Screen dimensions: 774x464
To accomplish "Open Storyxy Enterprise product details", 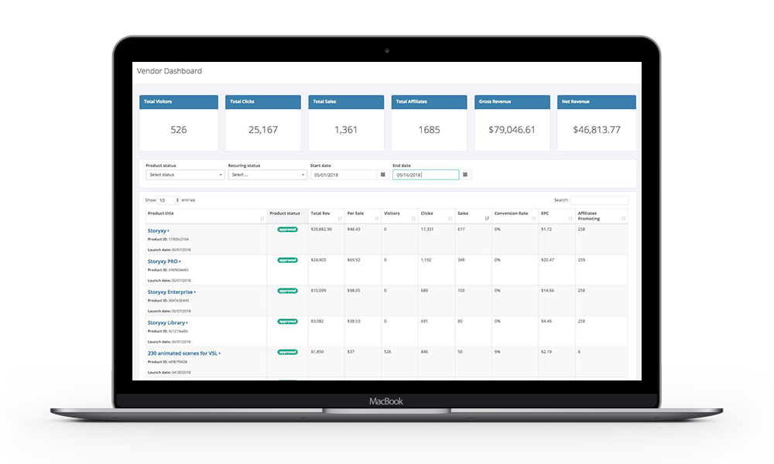I will (171, 292).
